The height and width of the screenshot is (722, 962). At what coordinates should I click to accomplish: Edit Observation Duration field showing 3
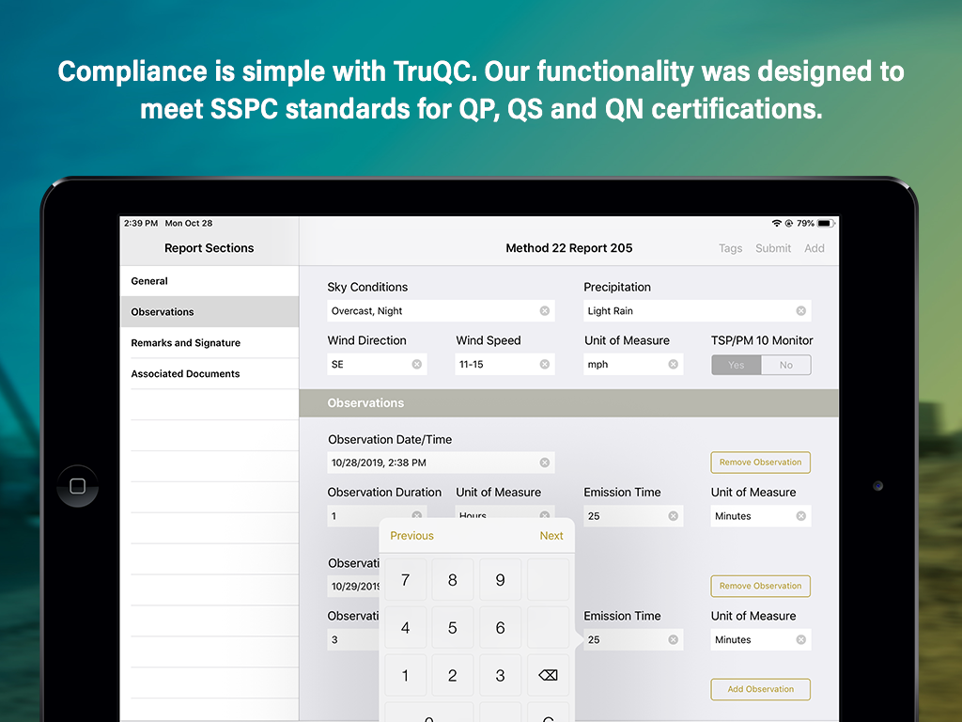[353, 639]
